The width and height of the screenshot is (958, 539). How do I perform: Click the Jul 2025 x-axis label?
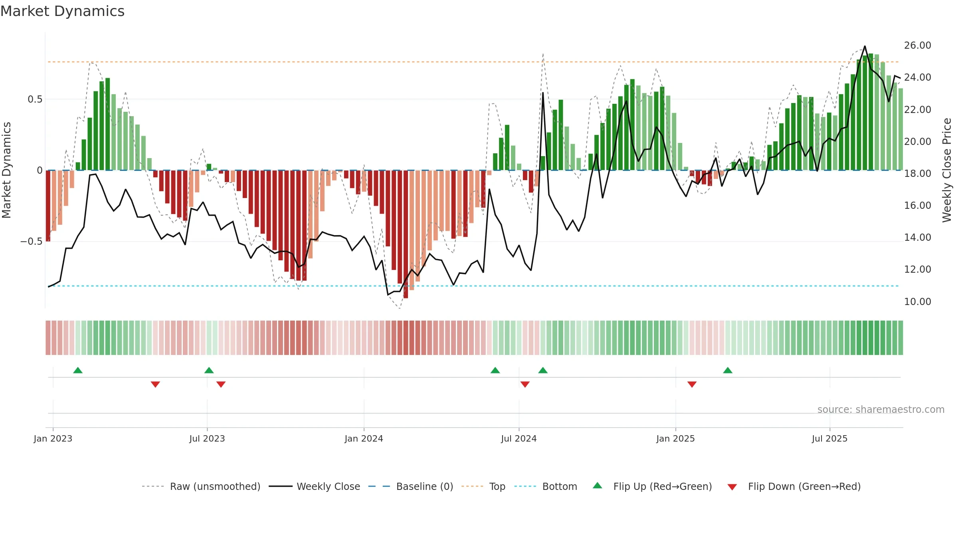pyautogui.click(x=830, y=438)
